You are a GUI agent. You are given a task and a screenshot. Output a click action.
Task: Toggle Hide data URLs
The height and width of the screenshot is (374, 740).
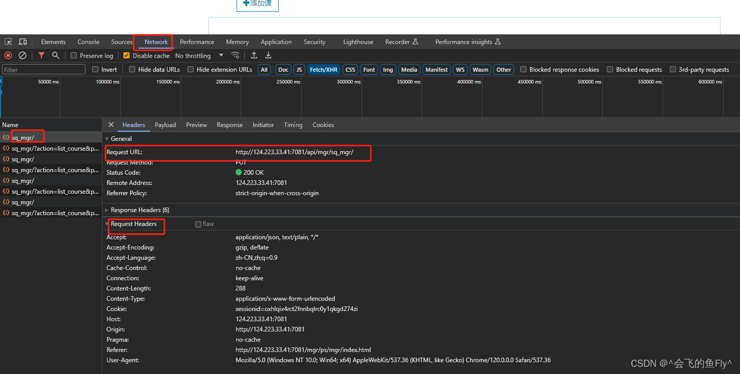(132, 69)
